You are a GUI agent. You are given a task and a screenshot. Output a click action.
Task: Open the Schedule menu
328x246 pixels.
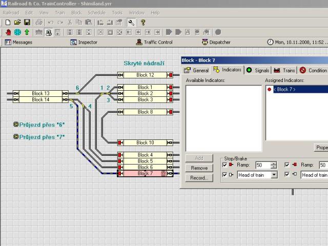click(x=97, y=13)
